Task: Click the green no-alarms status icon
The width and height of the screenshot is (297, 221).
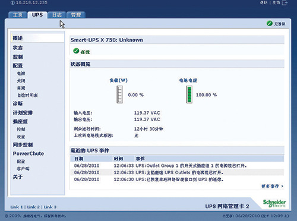Action: click(x=269, y=23)
